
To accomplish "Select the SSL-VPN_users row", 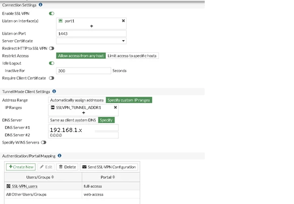I will tap(72, 186).
